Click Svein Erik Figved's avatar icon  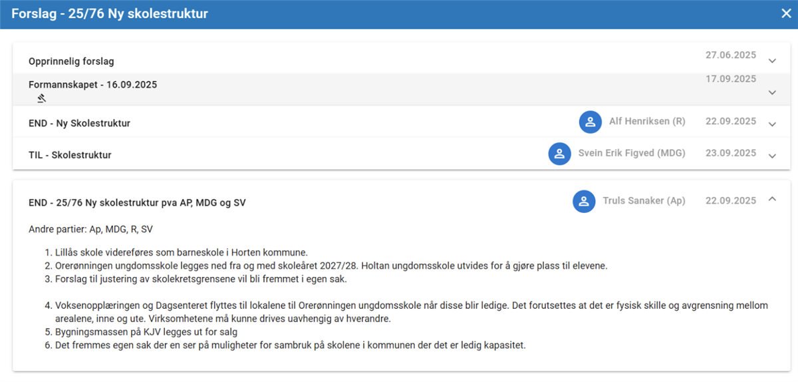tap(559, 153)
